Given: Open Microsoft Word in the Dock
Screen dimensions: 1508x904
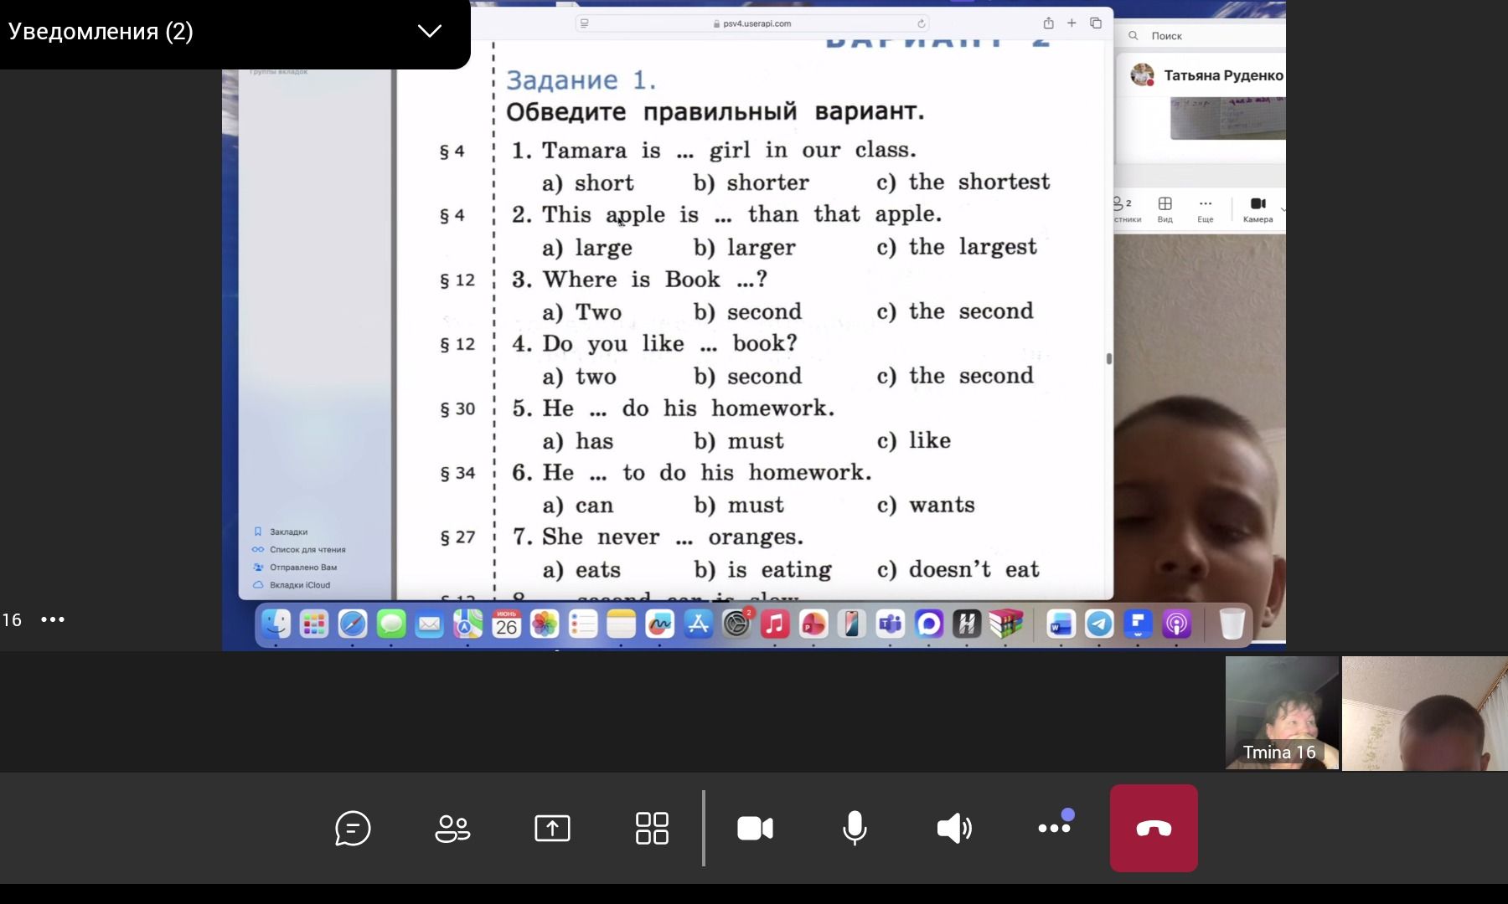Looking at the screenshot, I should tap(1061, 624).
